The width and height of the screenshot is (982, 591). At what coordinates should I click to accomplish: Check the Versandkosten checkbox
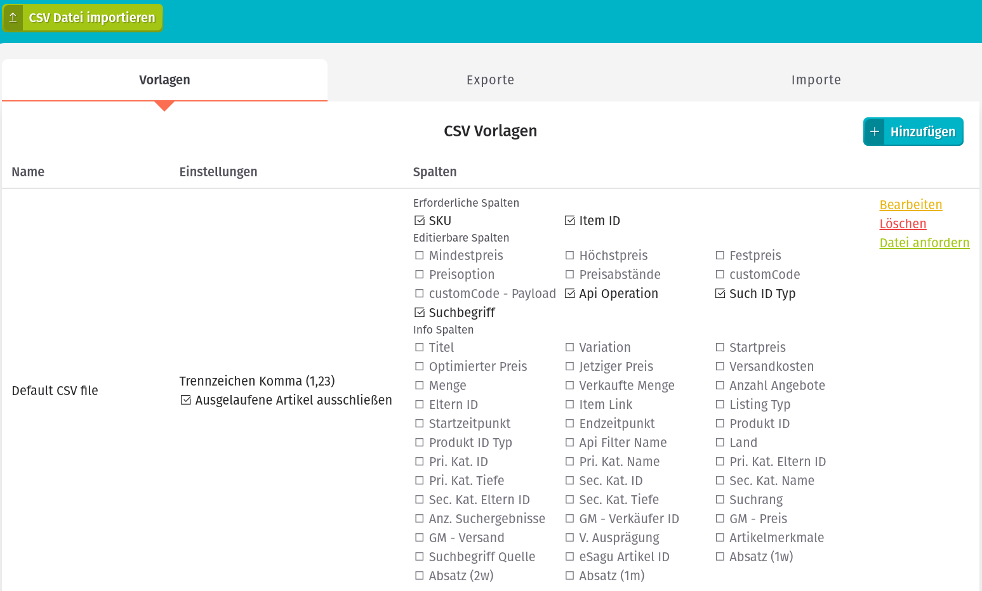pos(720,367)
